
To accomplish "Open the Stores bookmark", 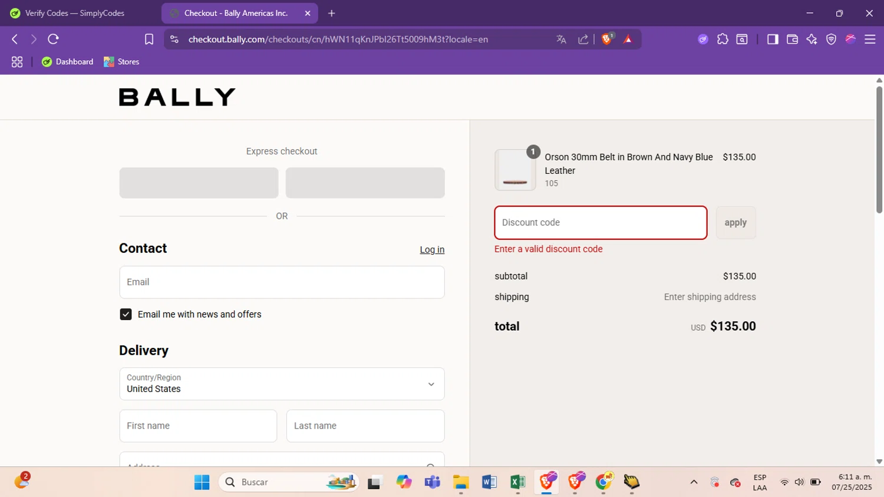I will [x=121, y=61].
